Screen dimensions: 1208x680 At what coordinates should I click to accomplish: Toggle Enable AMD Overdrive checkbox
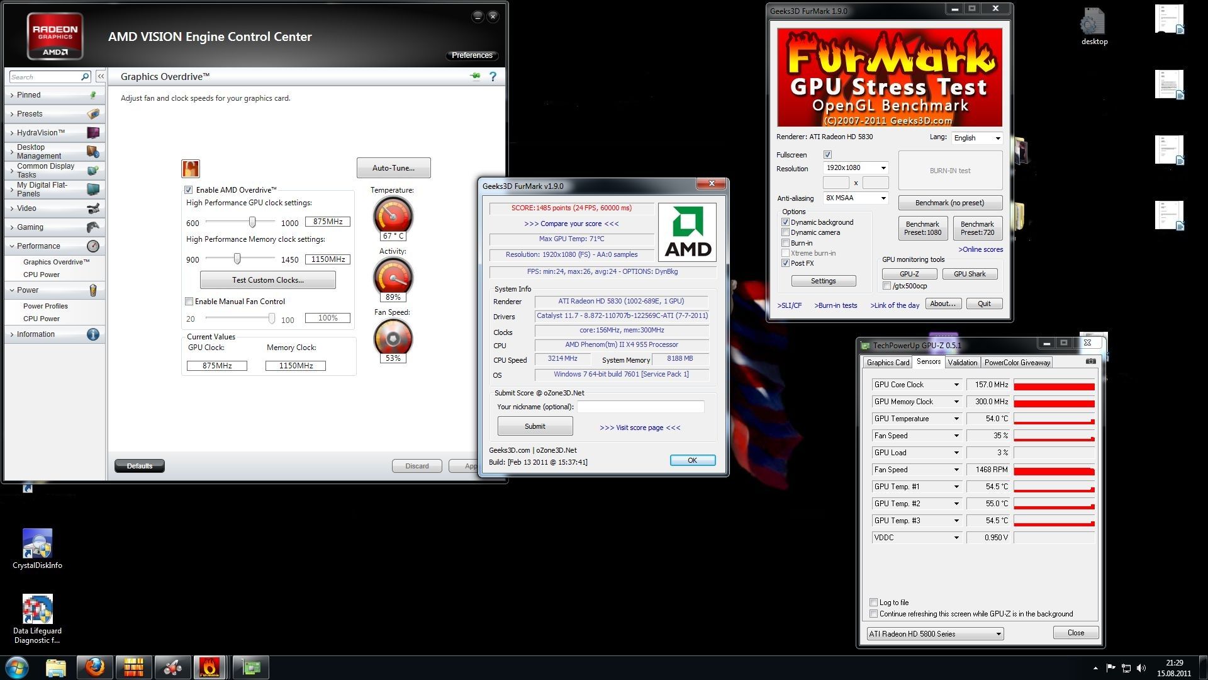[188, 190]
